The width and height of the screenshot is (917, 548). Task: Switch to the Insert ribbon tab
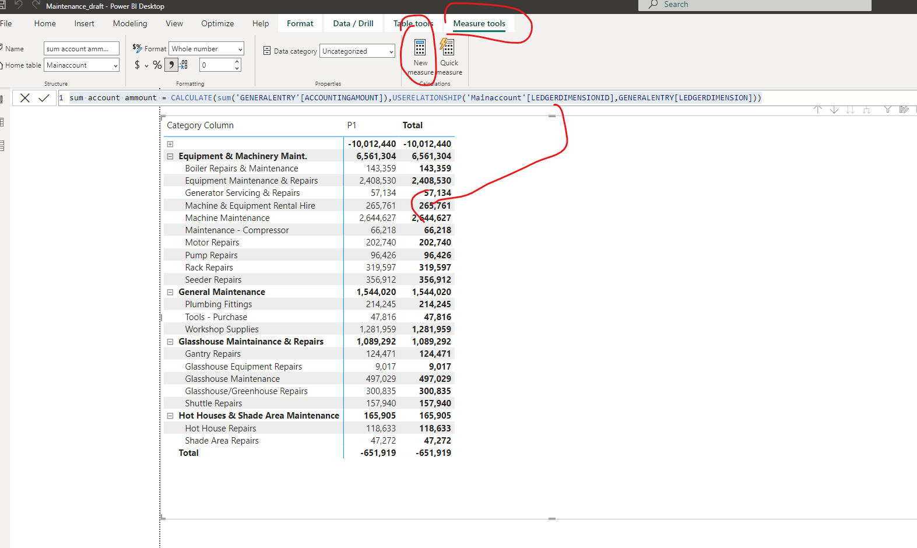pos(84,23)
